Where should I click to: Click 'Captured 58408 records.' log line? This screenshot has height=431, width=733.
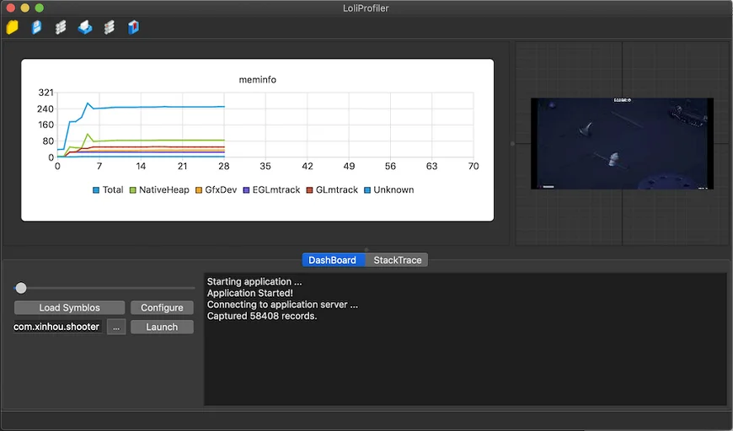262,317
